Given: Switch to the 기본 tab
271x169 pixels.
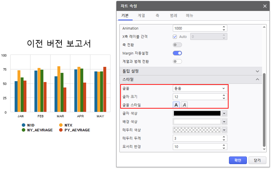Looking at the screenshot, I should point(125,16).
